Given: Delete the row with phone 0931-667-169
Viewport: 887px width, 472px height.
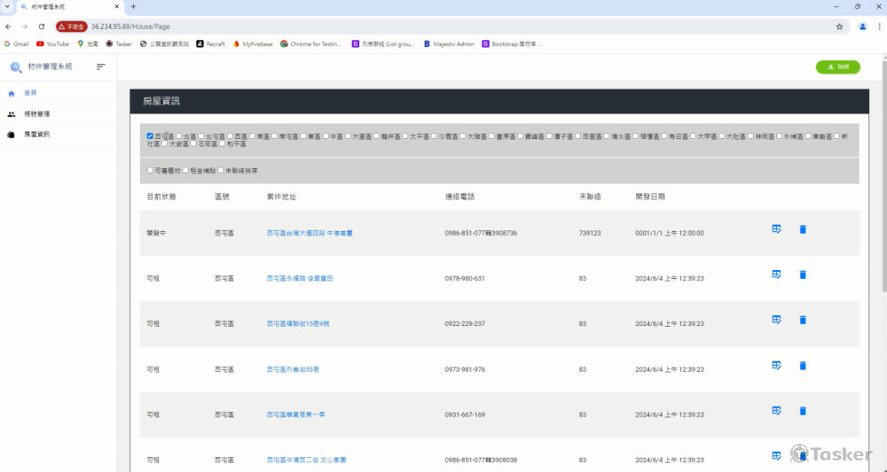Looking at the screenshot, I should pyautogui.click(x=803, y=411).
